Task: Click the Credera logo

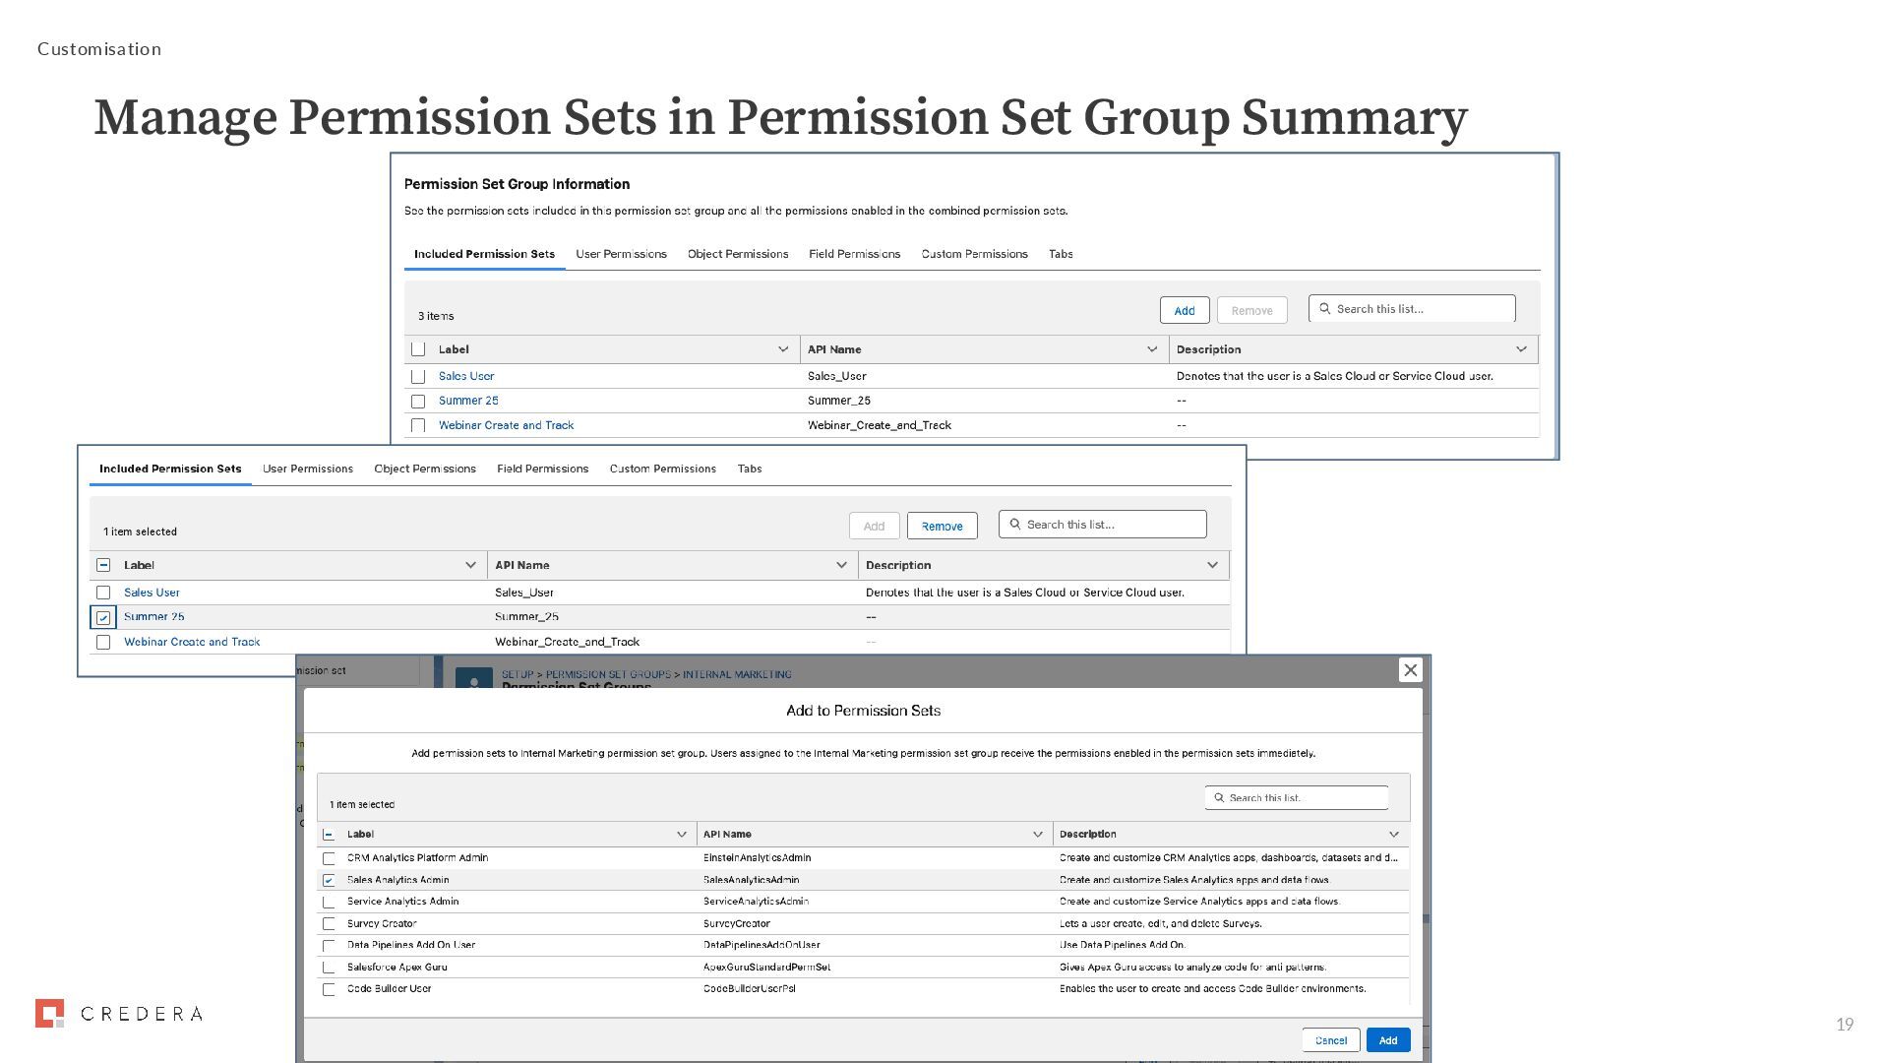Action: pyautogui.click(x=119, y=1014)
